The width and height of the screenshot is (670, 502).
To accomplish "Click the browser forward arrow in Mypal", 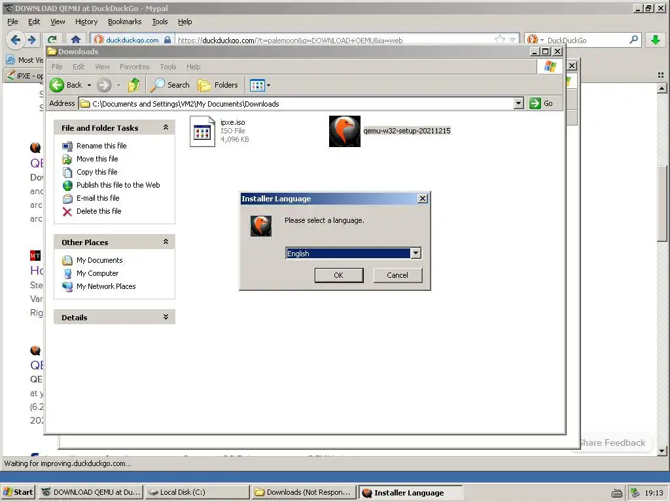I will click(x=31, y=40).
